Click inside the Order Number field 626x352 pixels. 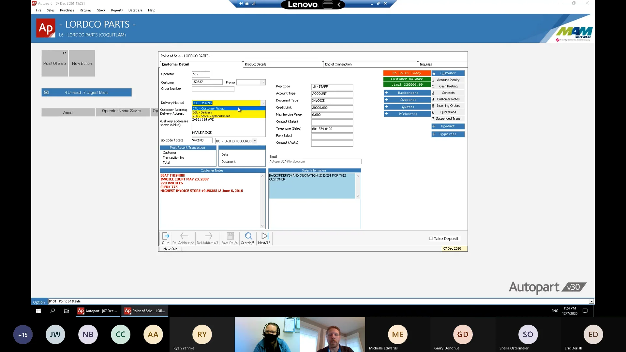tap(213, 89)
